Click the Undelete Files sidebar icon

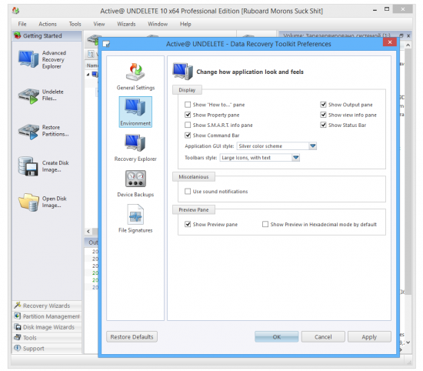point(28,96)
